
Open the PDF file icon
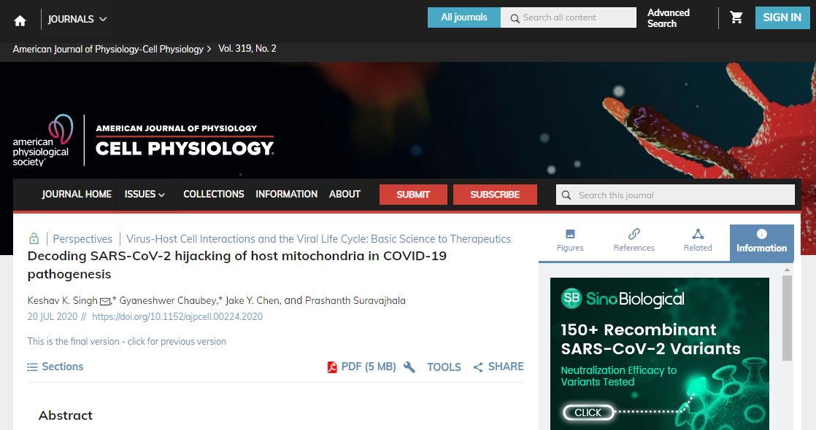pos(332,367)
